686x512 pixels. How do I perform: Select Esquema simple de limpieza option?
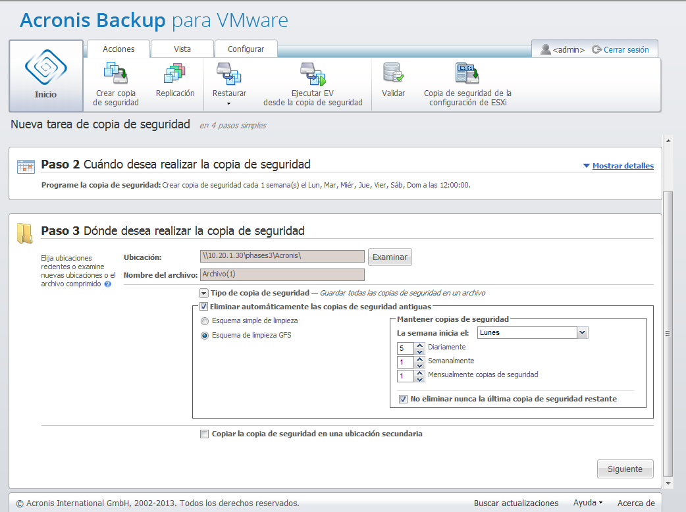tap(205, 321)
